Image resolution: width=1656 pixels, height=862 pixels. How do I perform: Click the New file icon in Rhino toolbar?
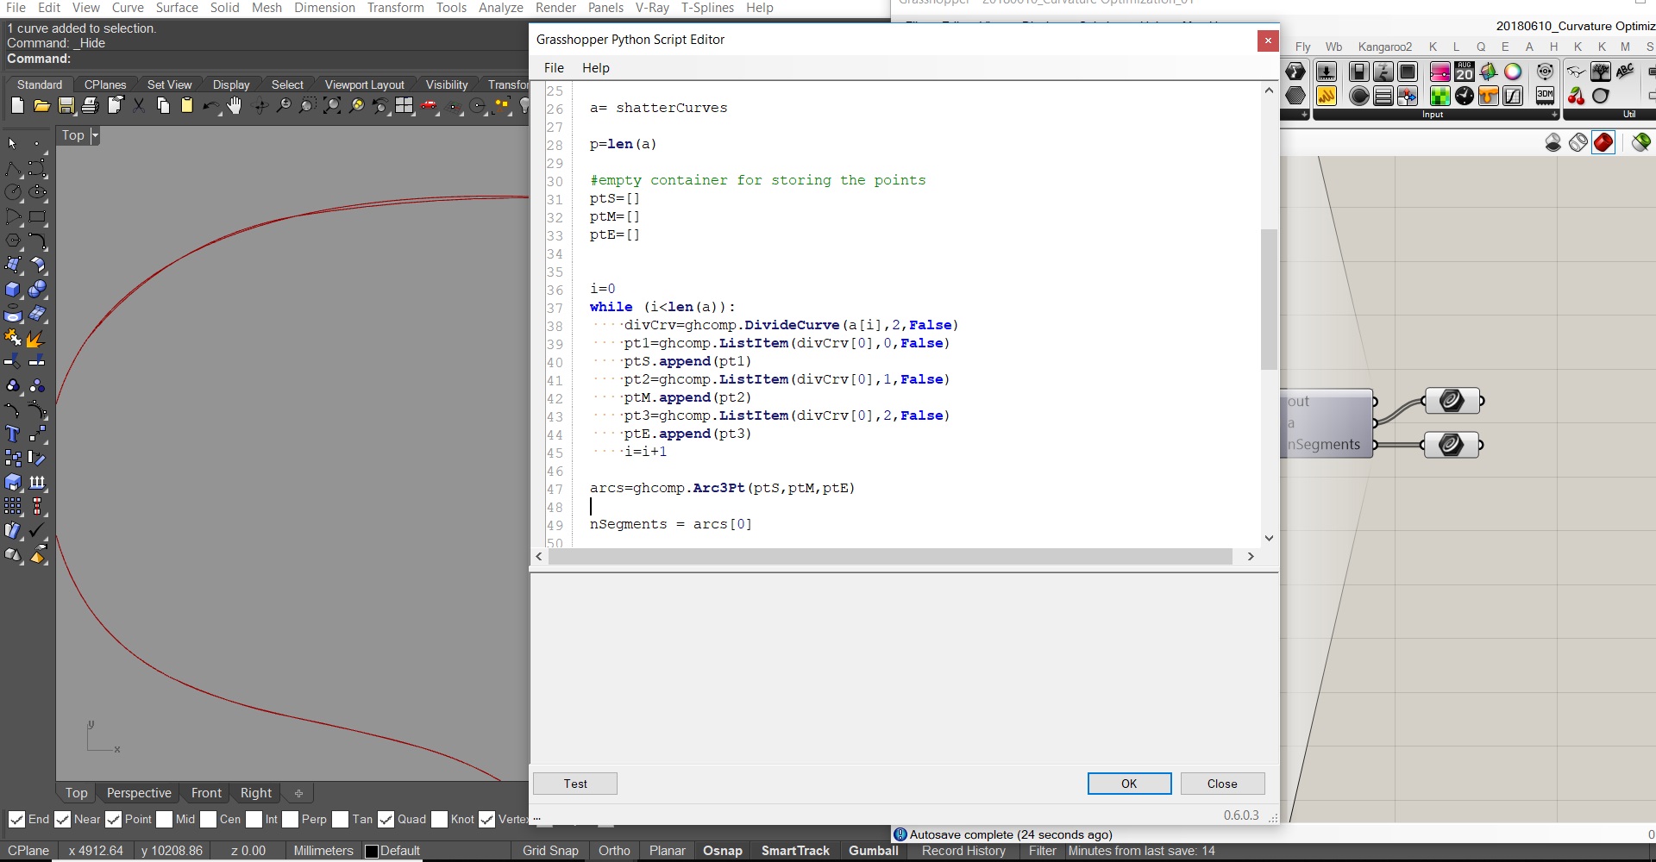click(17, 106)
